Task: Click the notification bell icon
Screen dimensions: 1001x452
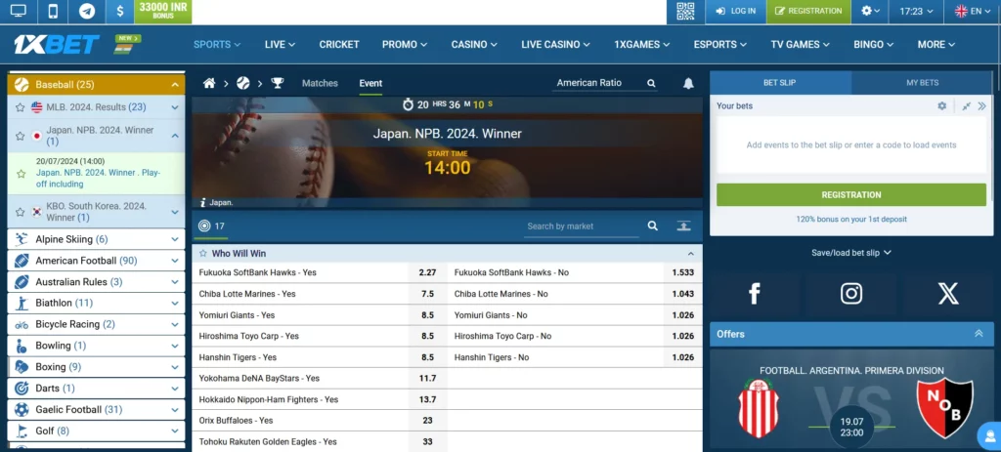Action: (x=688, y=84)
